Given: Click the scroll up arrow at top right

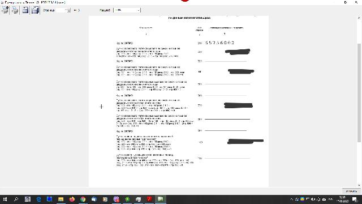Looking at the screenshot, I should click(x=359, y=18).
